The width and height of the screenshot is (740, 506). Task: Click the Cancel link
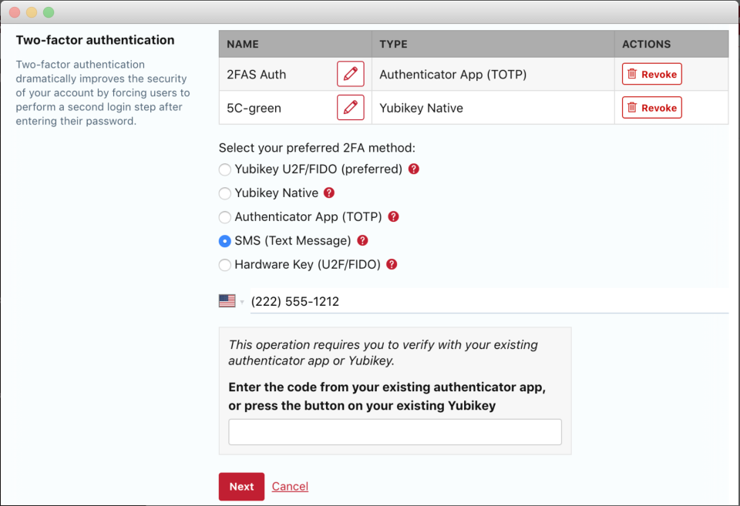(x=290, y=486)
